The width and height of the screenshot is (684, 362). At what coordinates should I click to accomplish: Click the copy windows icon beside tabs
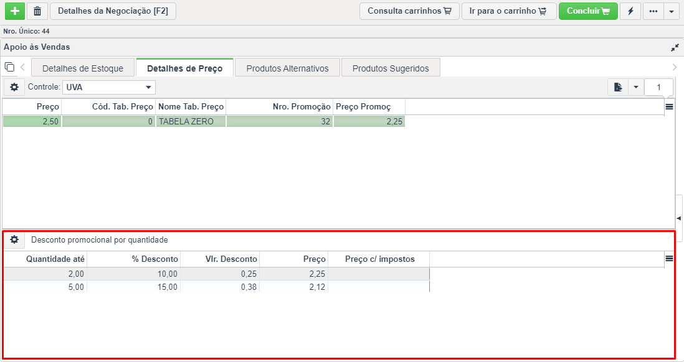(9, 67)
